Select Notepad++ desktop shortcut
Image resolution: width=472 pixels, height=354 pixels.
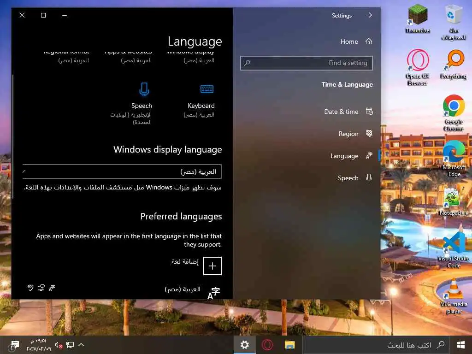click(x=453, y=201)
